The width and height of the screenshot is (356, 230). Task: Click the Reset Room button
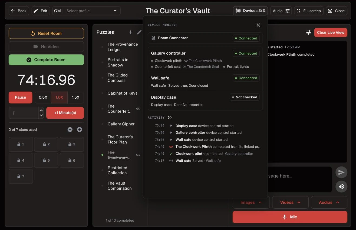point(46,34)
